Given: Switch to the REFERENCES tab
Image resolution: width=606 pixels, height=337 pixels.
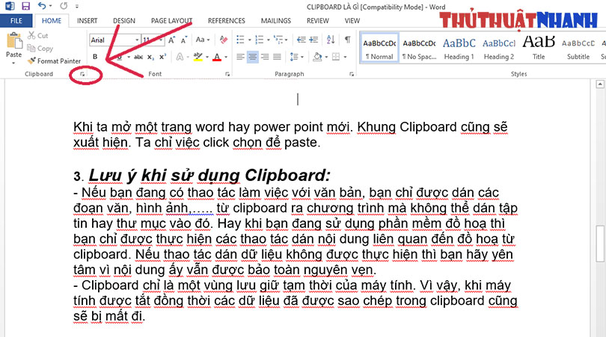Looking at the screenshot, I should pyautogui.click(x=227, y=20).
